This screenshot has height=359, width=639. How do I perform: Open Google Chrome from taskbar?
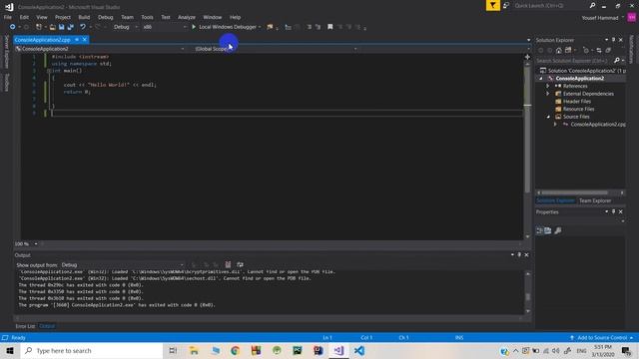point(235,350)
